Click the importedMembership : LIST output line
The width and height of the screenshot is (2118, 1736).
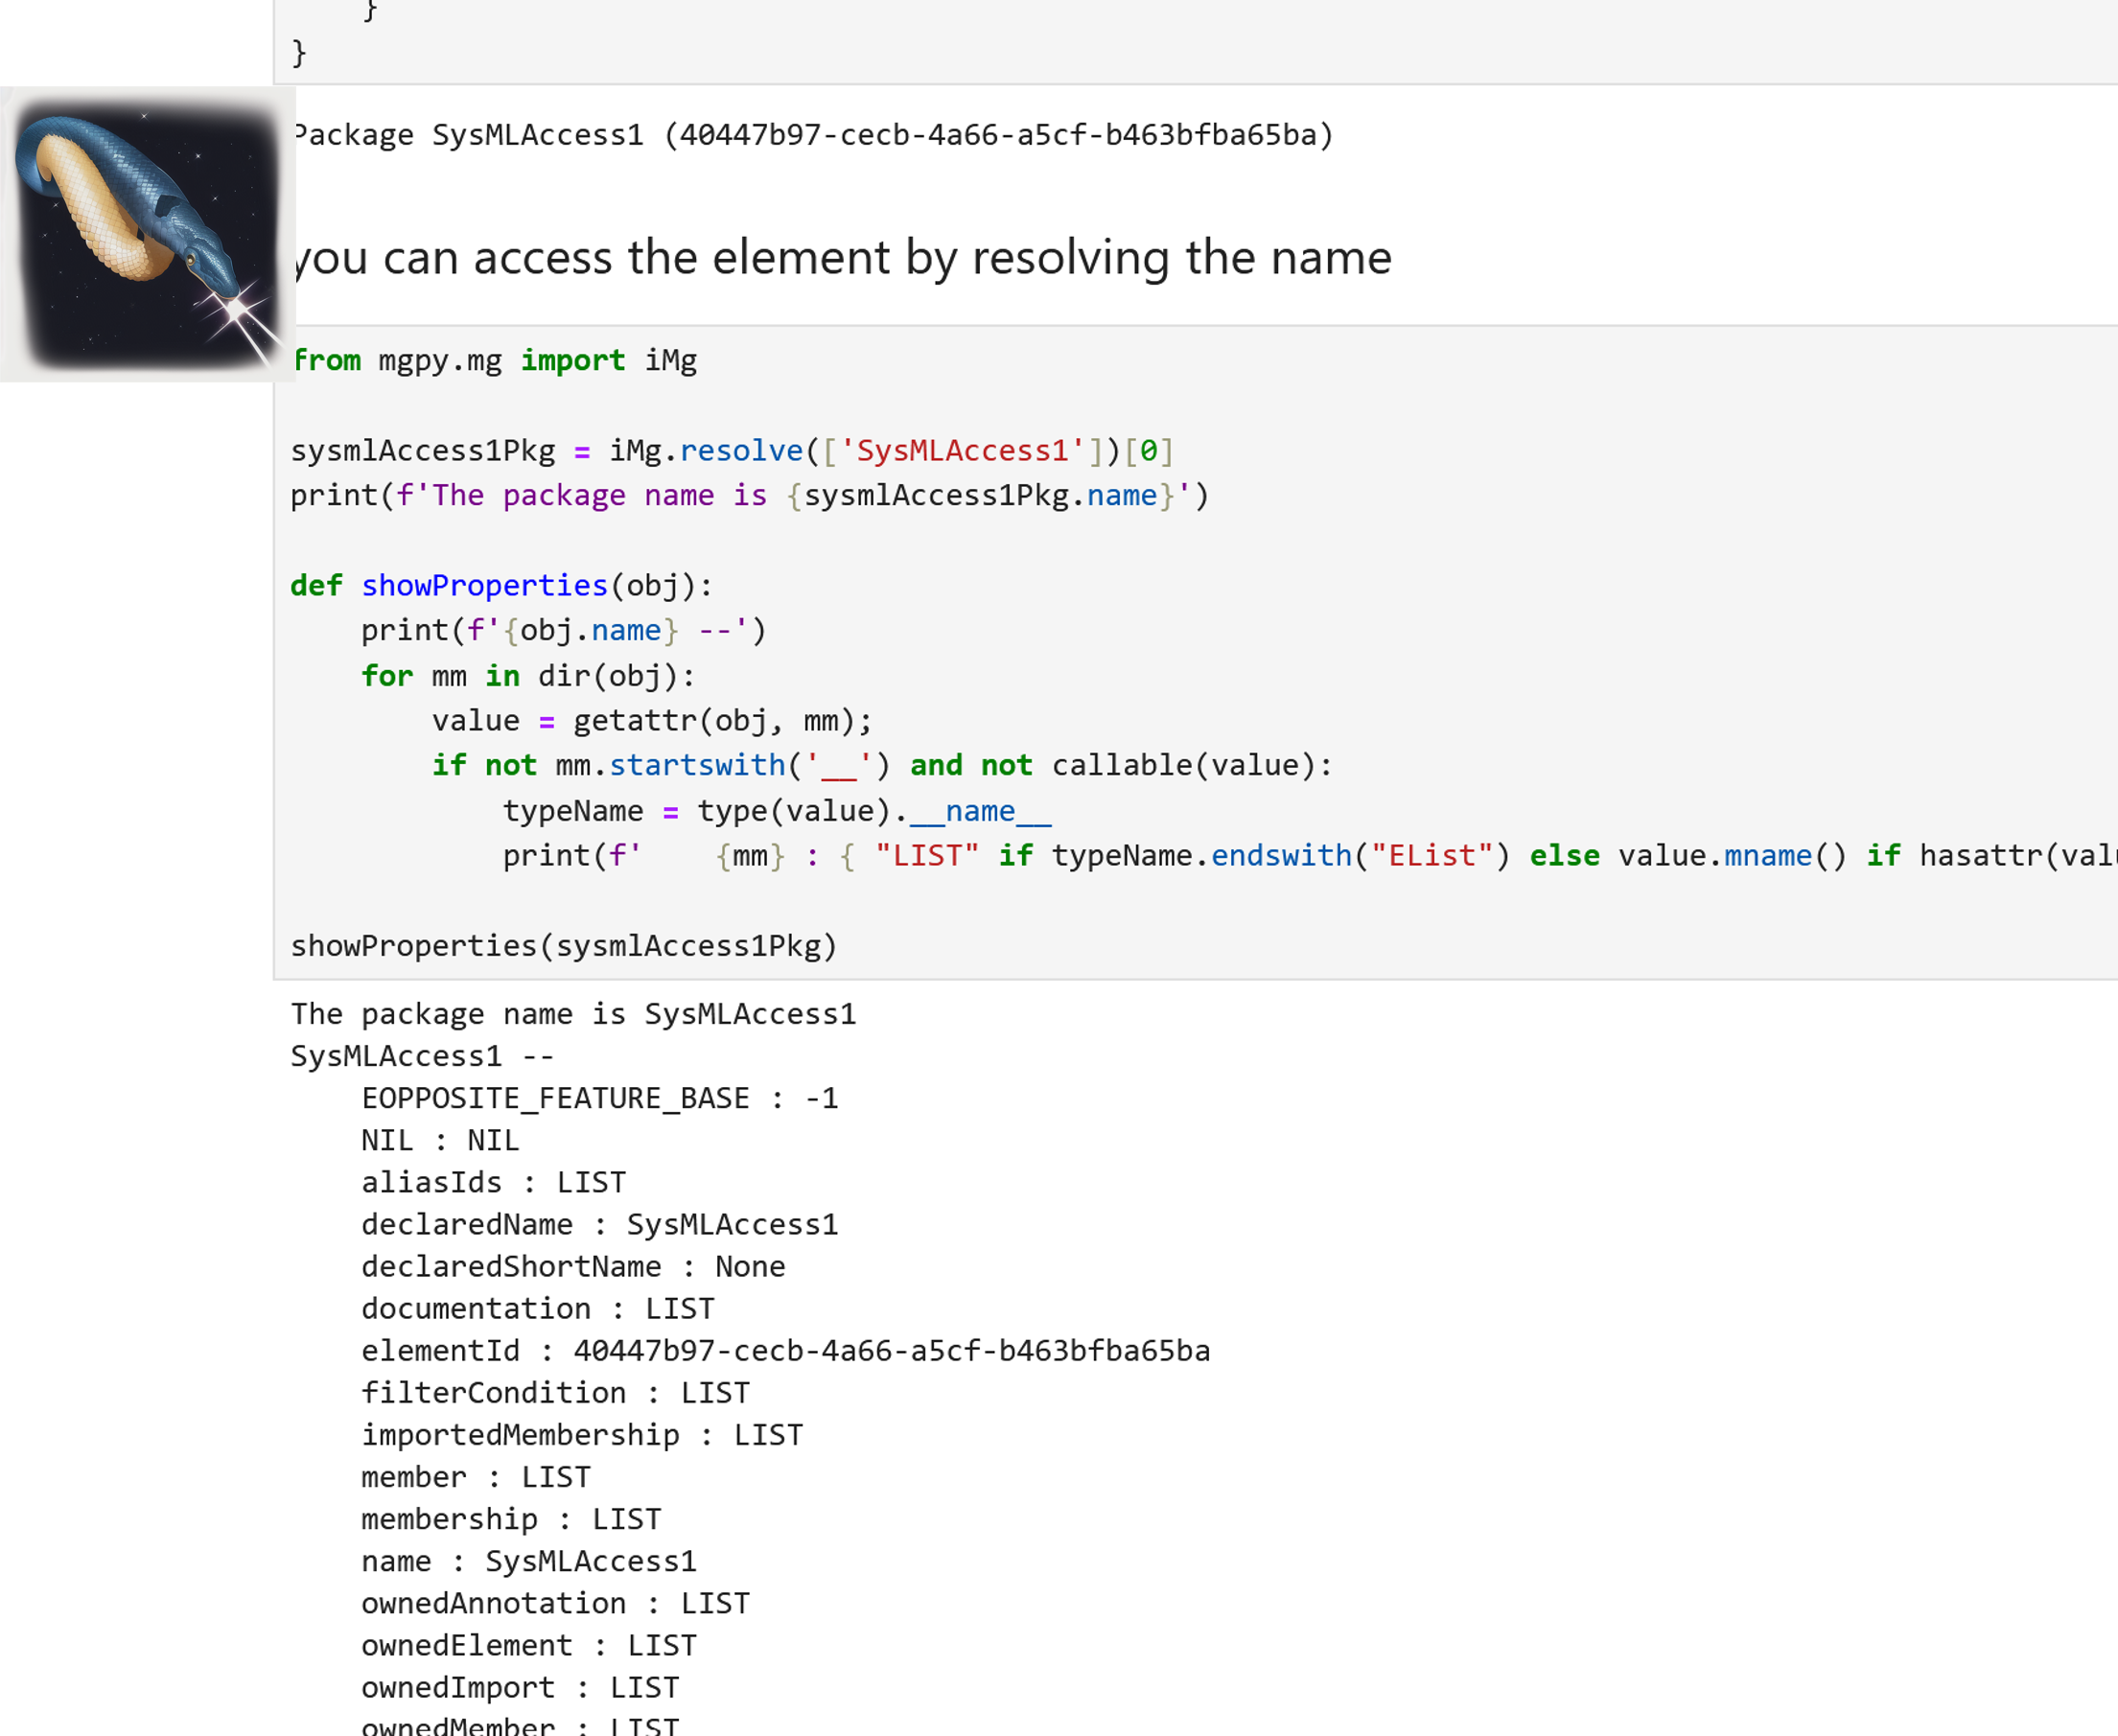click(581, 1435)
